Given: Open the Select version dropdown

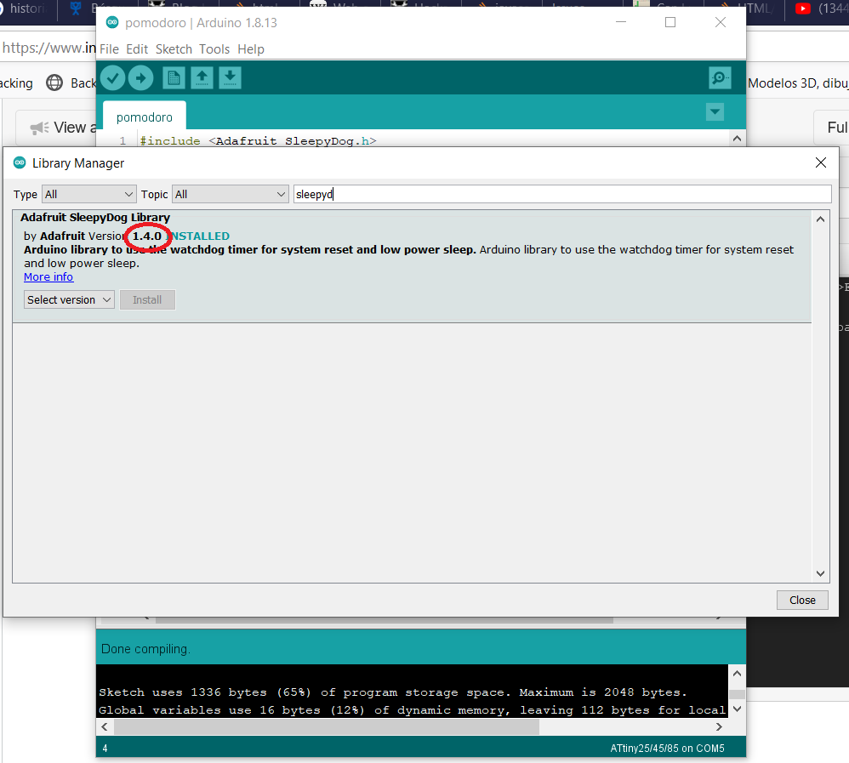Looking at the screenshot, I should pyautogui.click(x=69, y=300).
